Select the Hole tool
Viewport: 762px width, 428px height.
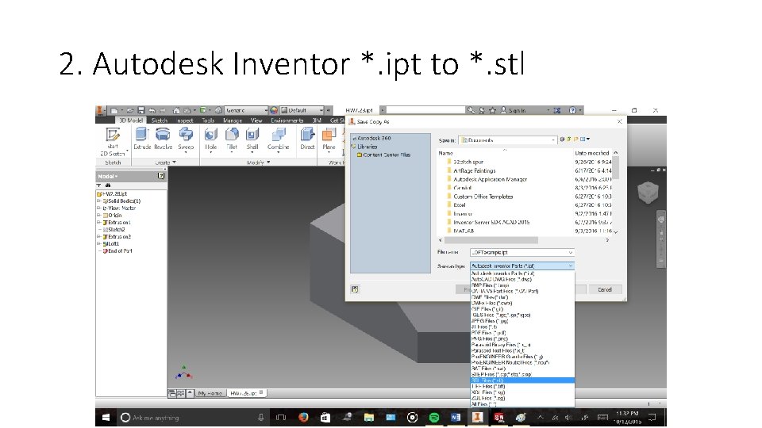211,139
